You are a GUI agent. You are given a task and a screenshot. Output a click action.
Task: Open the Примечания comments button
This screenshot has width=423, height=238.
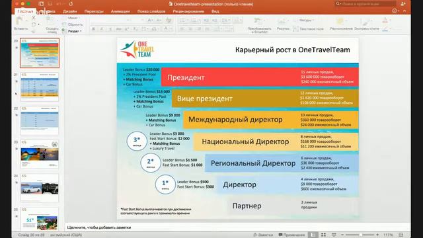click(x=291, y=235)
